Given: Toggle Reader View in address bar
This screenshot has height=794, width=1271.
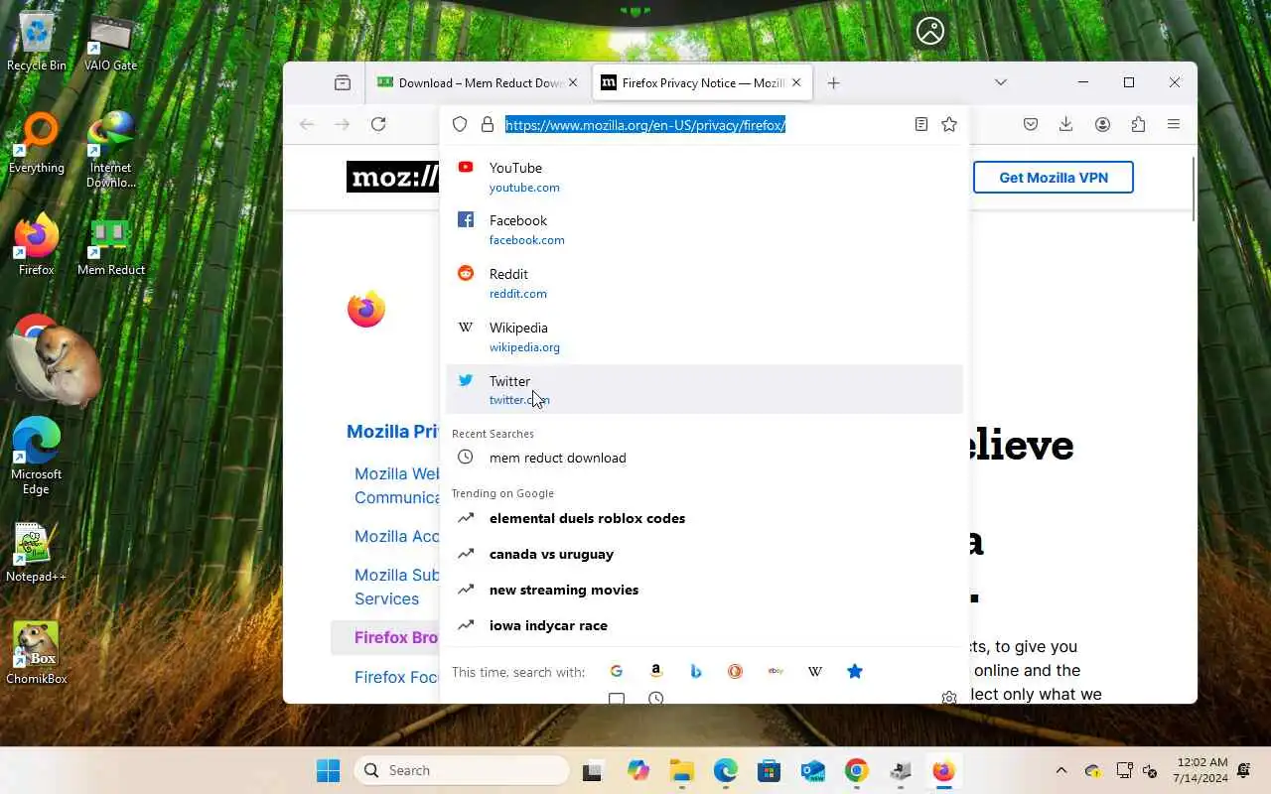Looking at the screenshot, I should [921, 124].
